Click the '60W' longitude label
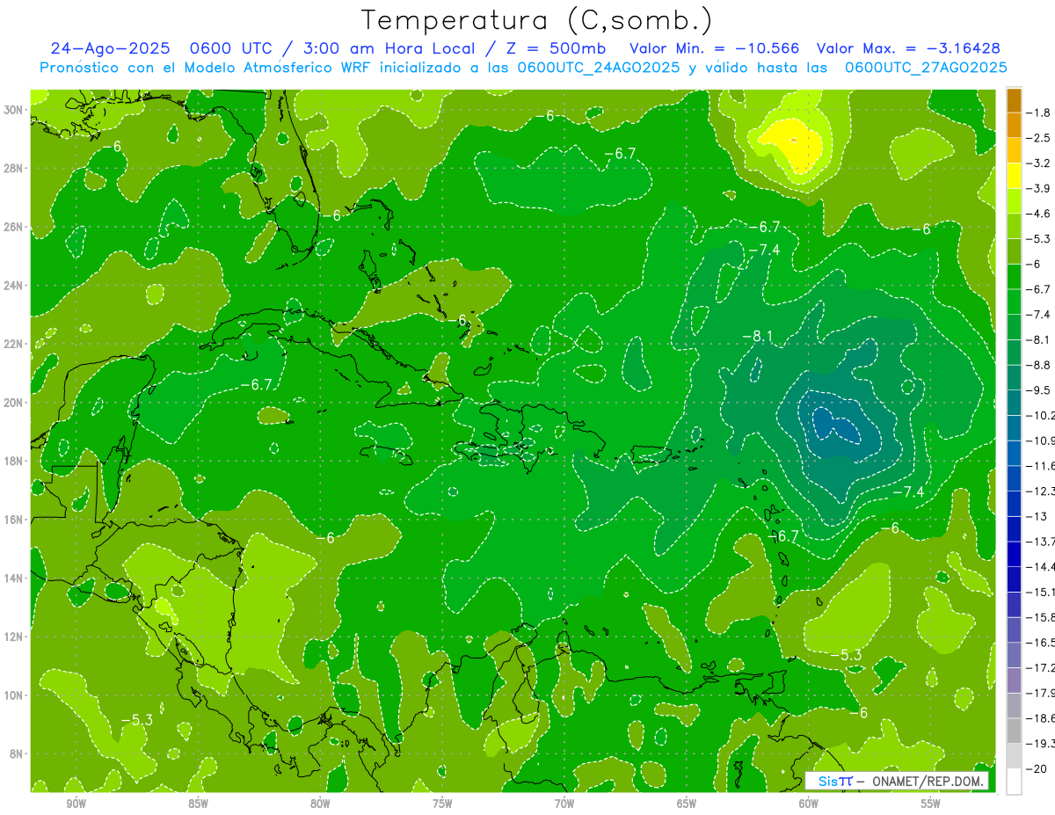 809,804
